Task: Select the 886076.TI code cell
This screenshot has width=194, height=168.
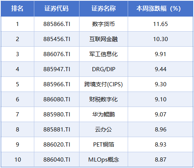Action: (57, 54)
